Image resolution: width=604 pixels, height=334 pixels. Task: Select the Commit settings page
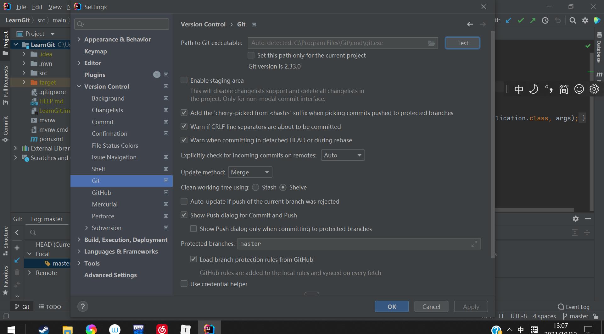pyautogui.click(x=121, y=122)
